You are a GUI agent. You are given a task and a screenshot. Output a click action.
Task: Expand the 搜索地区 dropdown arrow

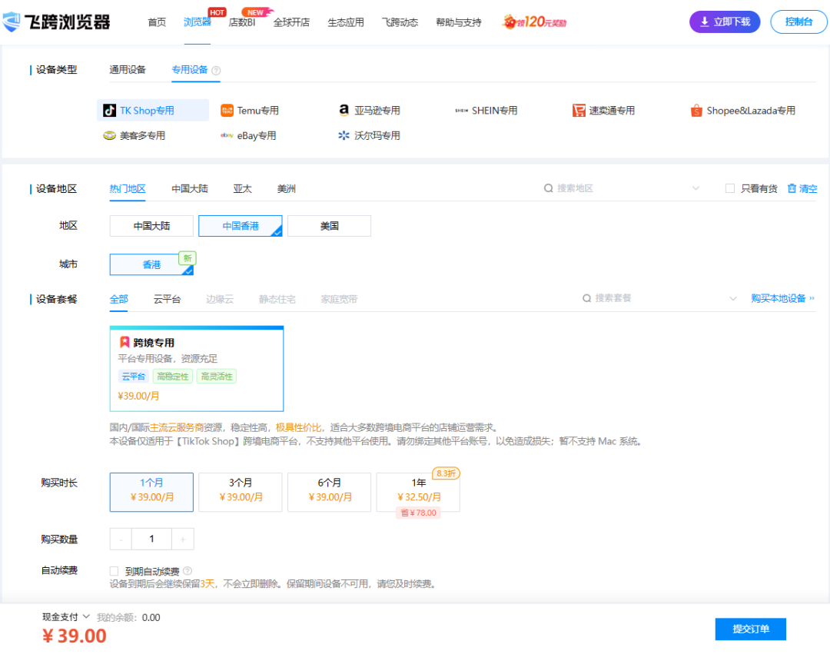click(696, 188)
